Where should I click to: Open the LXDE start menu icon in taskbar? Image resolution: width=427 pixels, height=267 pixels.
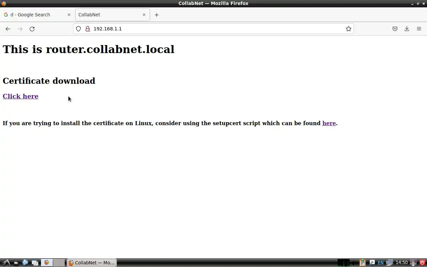point(6,263)
